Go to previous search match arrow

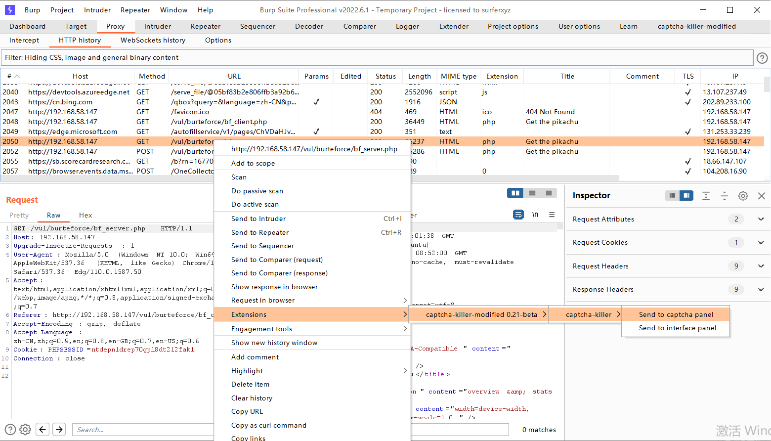[x=43, y=429]
